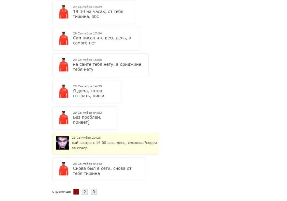This screenshot has width=287, height=201.
Task: Click the red jacket avatar on the 04:53 message
Action: (x=63, y=118)
